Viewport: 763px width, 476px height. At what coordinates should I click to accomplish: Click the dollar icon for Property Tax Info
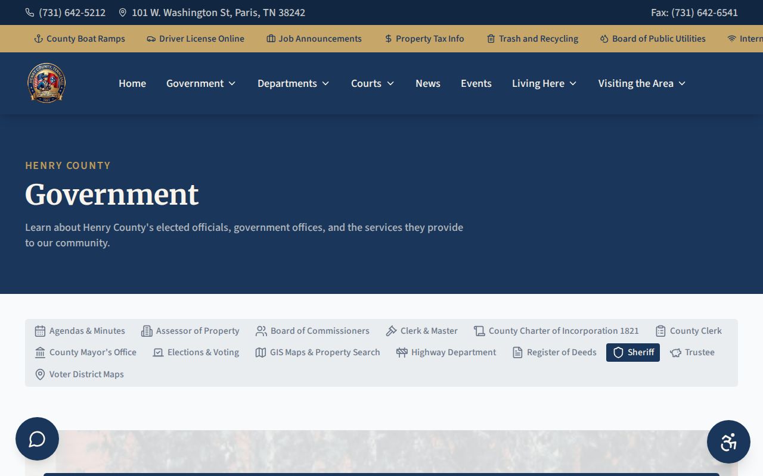point(388,39)
